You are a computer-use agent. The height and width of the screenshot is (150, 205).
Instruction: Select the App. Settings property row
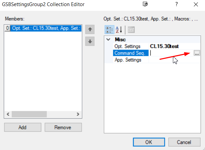coord(128,60)
